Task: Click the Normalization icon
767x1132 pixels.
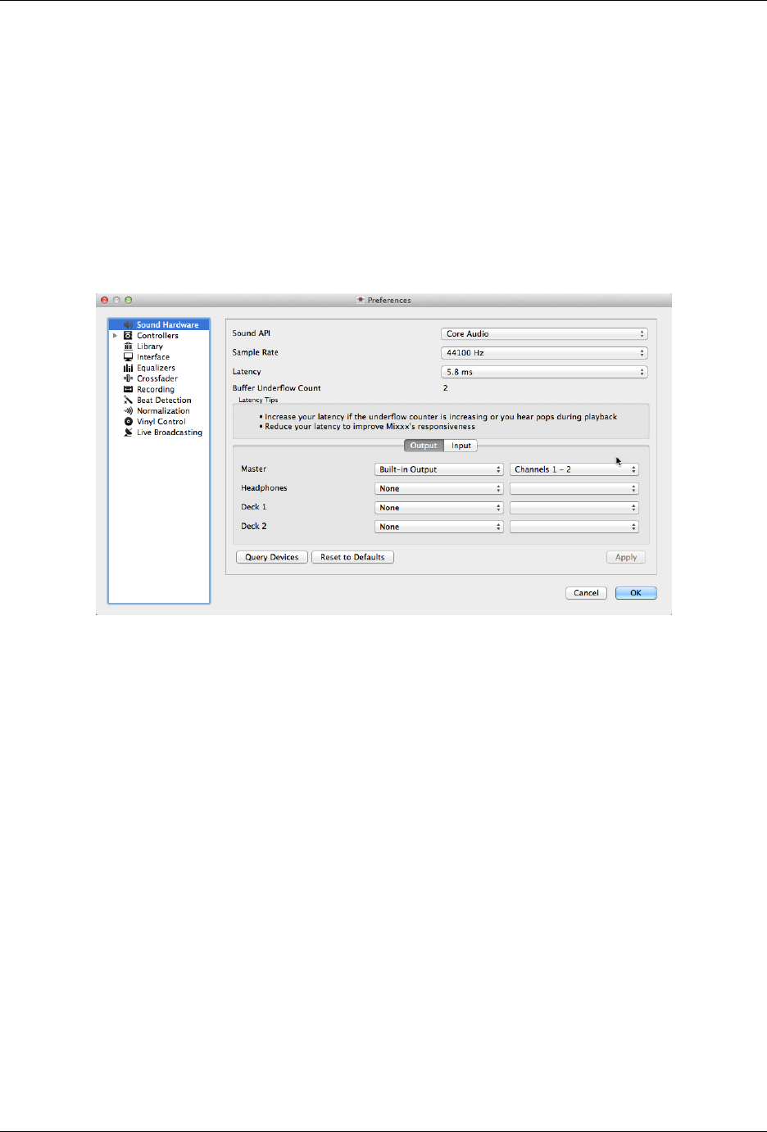Action: [x=128, y=411]
